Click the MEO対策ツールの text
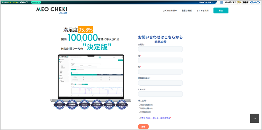262x130 pixels. [72, 49]
